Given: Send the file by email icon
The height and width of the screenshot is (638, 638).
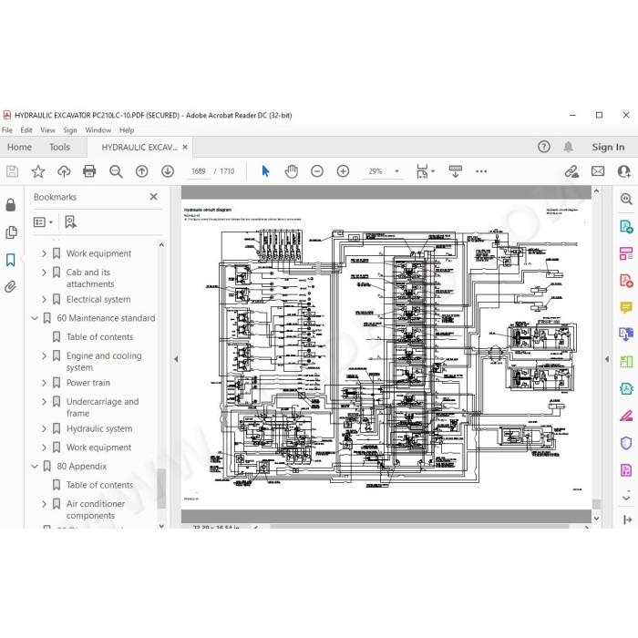Looking at the screenshot, I should [x=598, y=171].
